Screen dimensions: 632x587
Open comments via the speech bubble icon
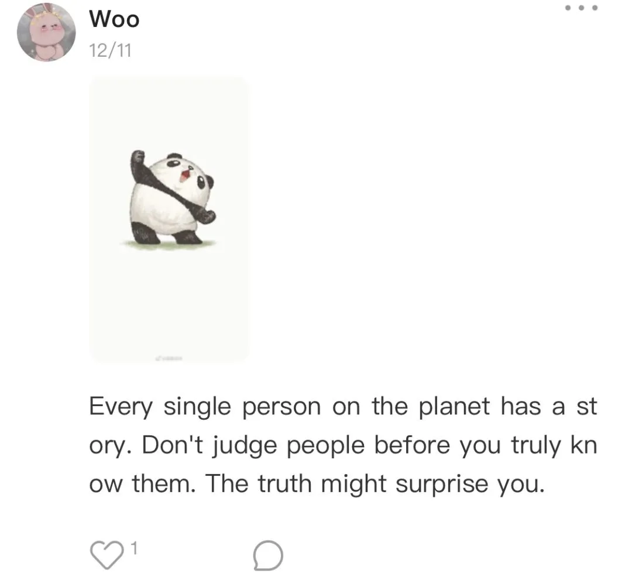[x=268, y=555]
